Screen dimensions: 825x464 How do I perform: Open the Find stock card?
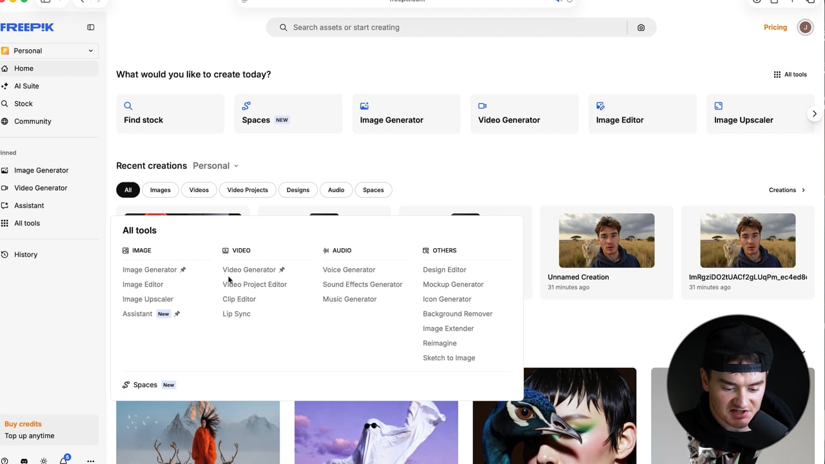[x=170, y=113]
